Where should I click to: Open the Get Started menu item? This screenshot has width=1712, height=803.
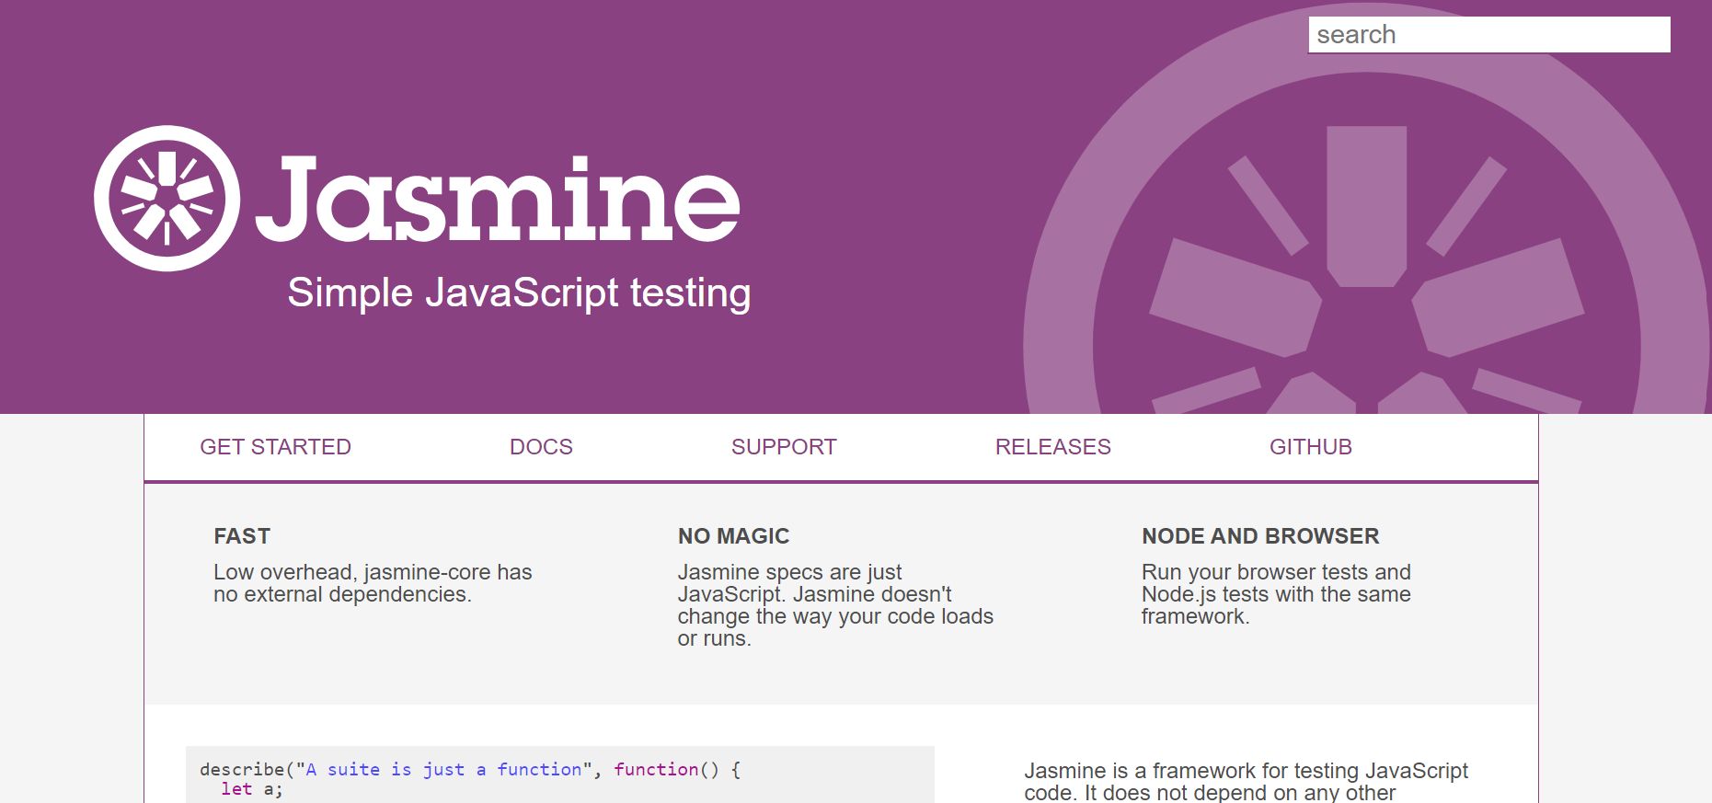click(x=275, y=447)
